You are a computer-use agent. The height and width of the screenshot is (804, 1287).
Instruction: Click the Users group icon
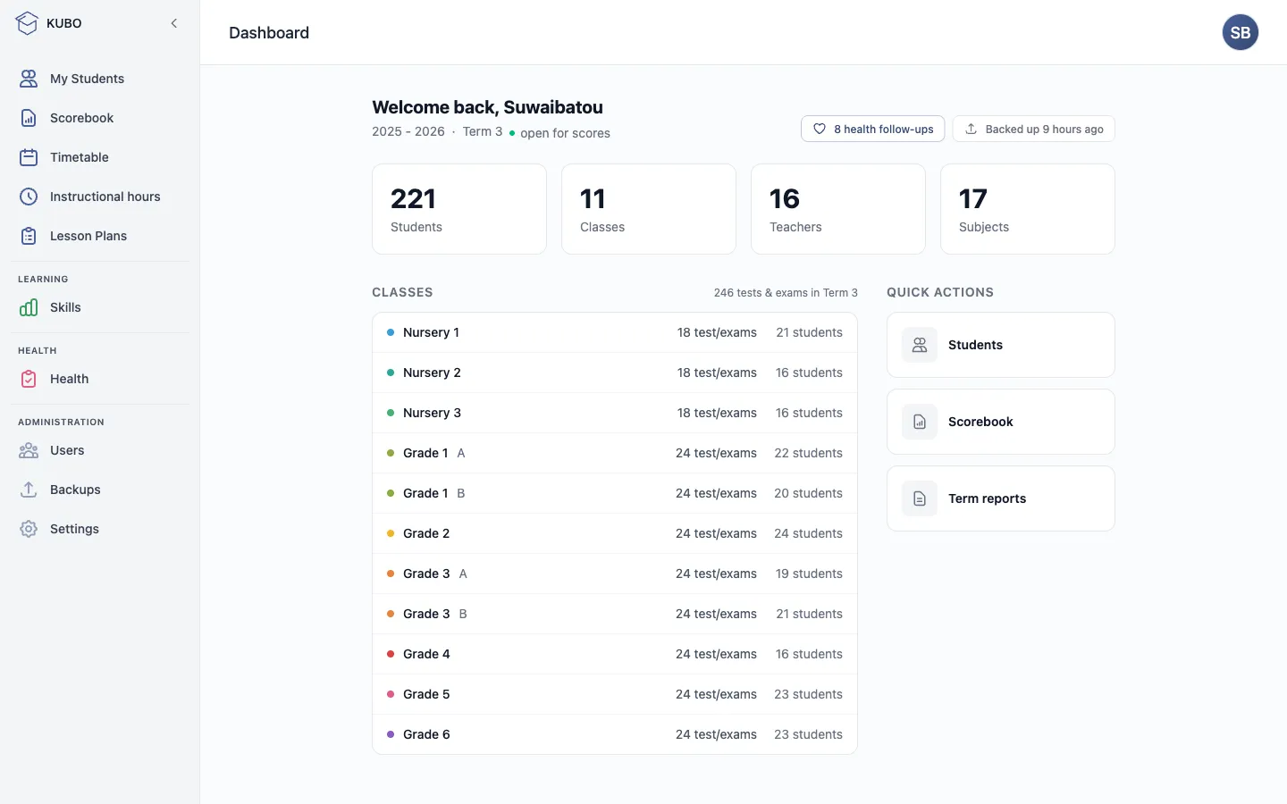pyautogui.click(x=29, y=450)
